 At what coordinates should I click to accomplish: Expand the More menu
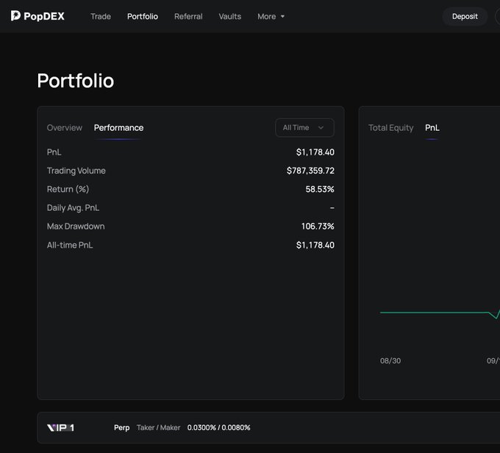tap(271, 16)
